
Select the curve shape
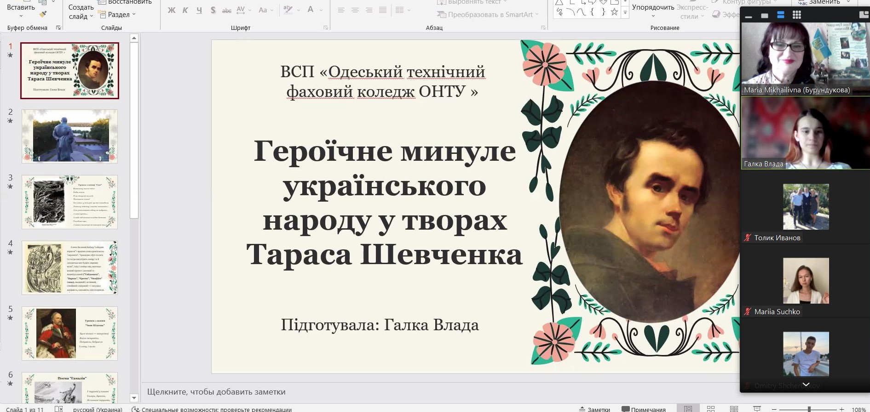(x=581, y=12)
